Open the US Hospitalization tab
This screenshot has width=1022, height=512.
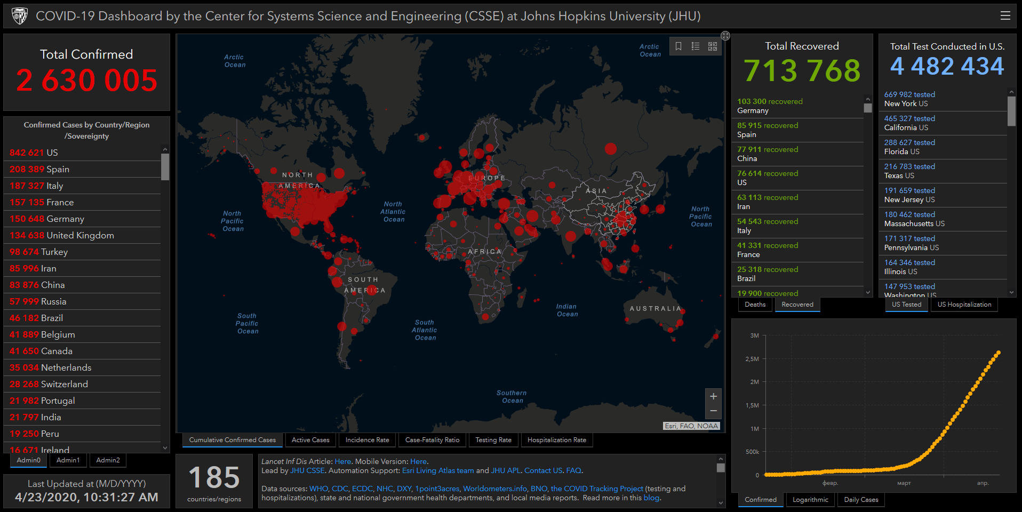click(x=964, y=305)
